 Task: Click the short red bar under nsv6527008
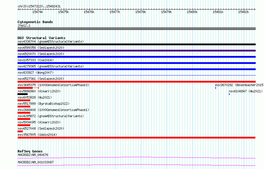point(20,131)
